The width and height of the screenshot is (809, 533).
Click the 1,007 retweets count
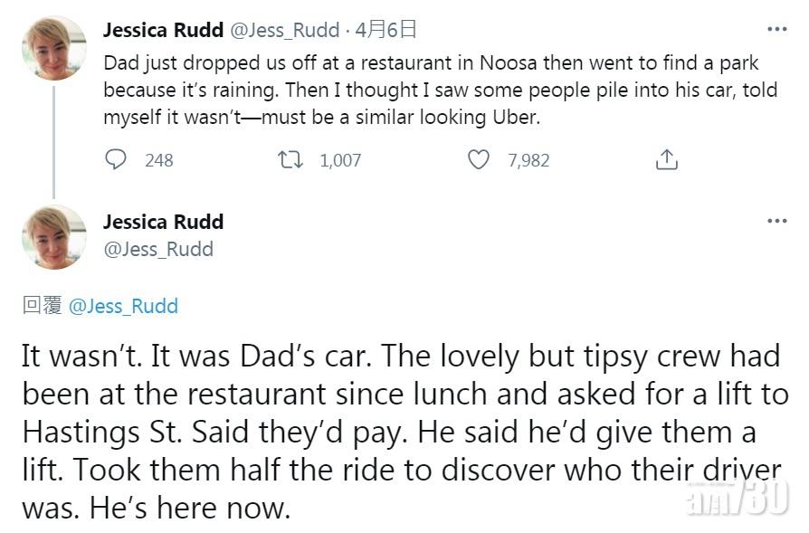coord(340,160)
